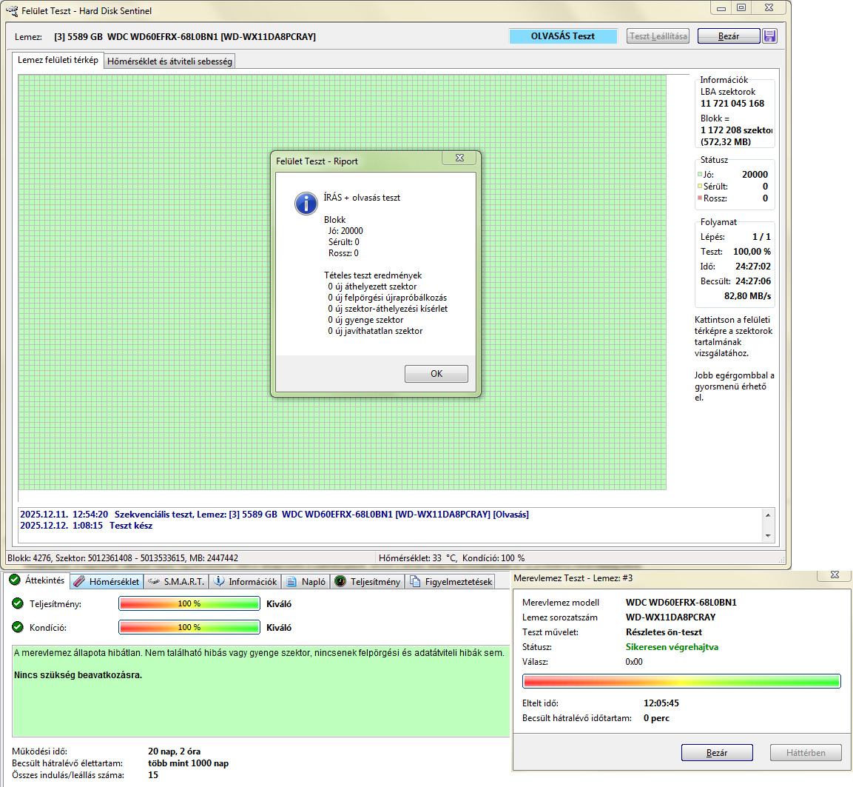The height and width of the screenshot is (787, 853).
Task: Click the Teszt Leállítása button
Action: tap(658, 36)
